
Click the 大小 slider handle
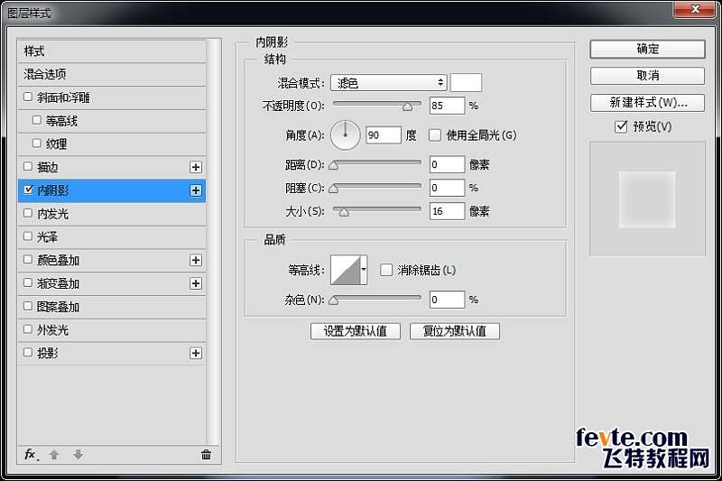coord(344,212)
